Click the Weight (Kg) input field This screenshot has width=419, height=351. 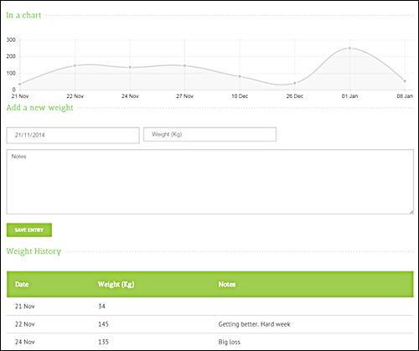click(x=209, y=134)
